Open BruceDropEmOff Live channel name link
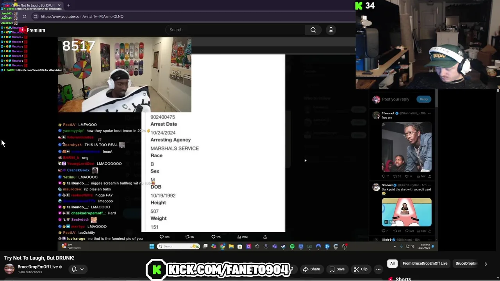Viewport: 500px width, 281px height. click(x=37, y=267)
